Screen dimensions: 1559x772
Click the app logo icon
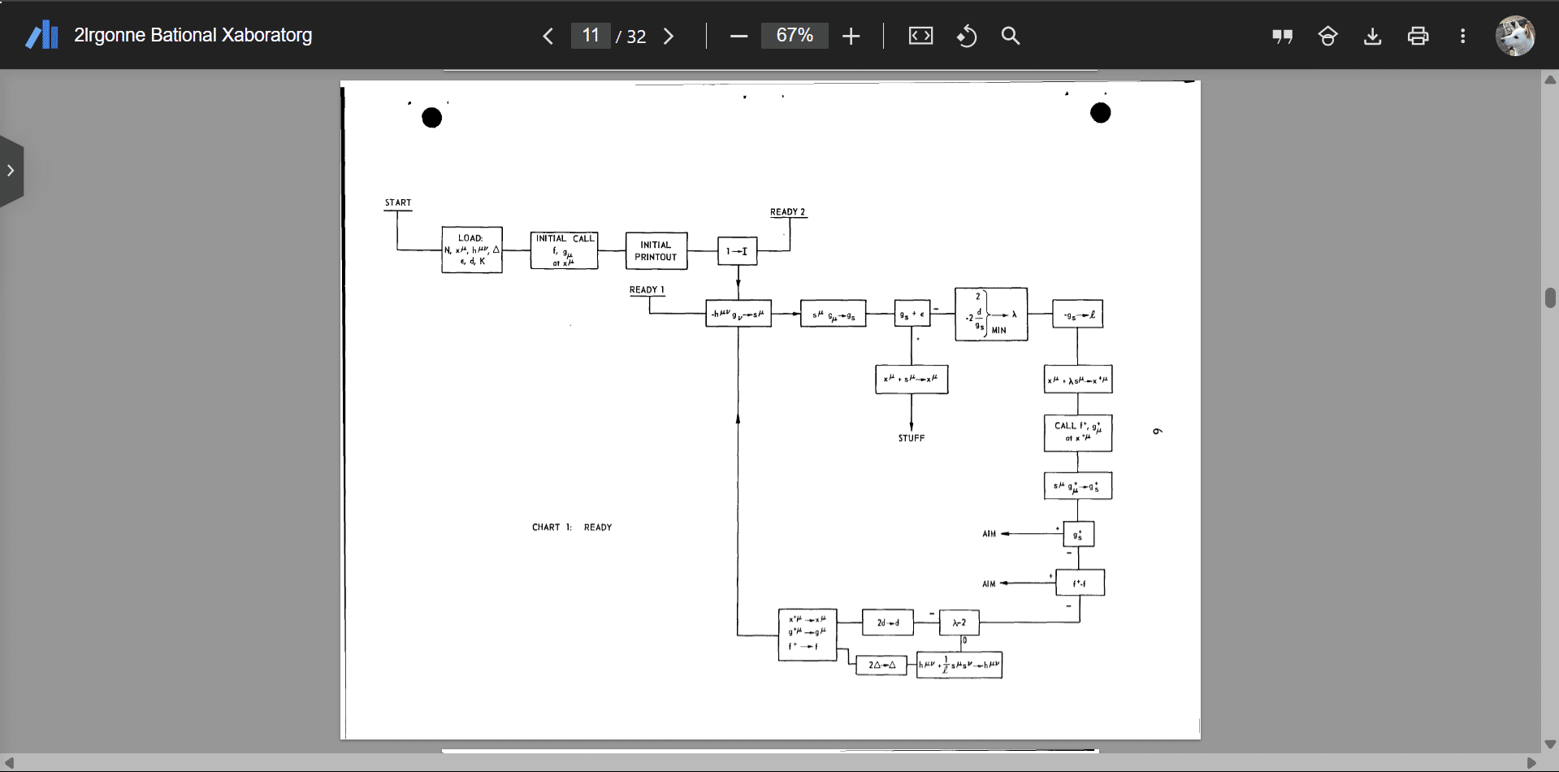41,36
